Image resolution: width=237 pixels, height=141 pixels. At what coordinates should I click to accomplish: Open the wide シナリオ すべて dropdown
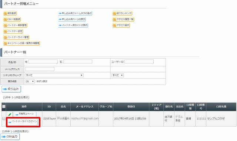pyautogui.click(x=54, y=75)
